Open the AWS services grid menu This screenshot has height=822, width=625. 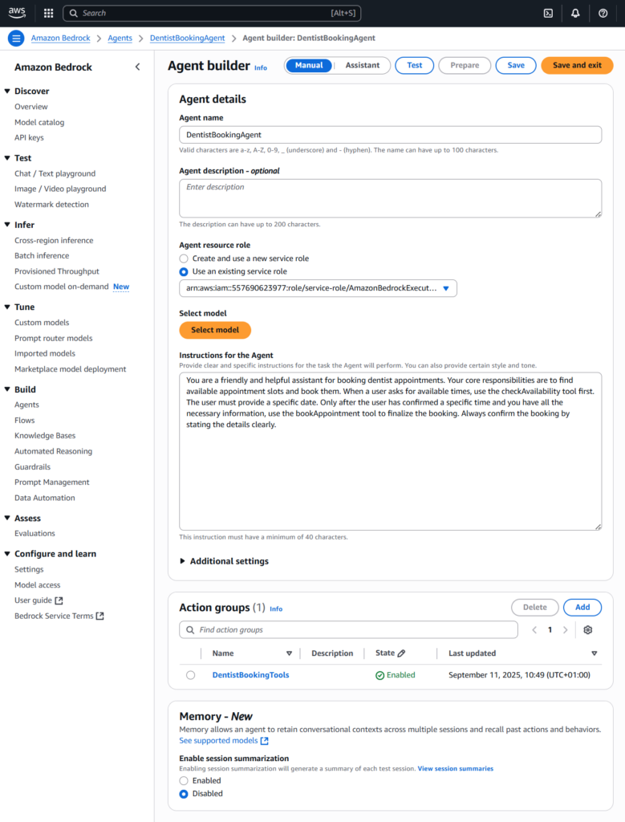click(x=49, y=13)
